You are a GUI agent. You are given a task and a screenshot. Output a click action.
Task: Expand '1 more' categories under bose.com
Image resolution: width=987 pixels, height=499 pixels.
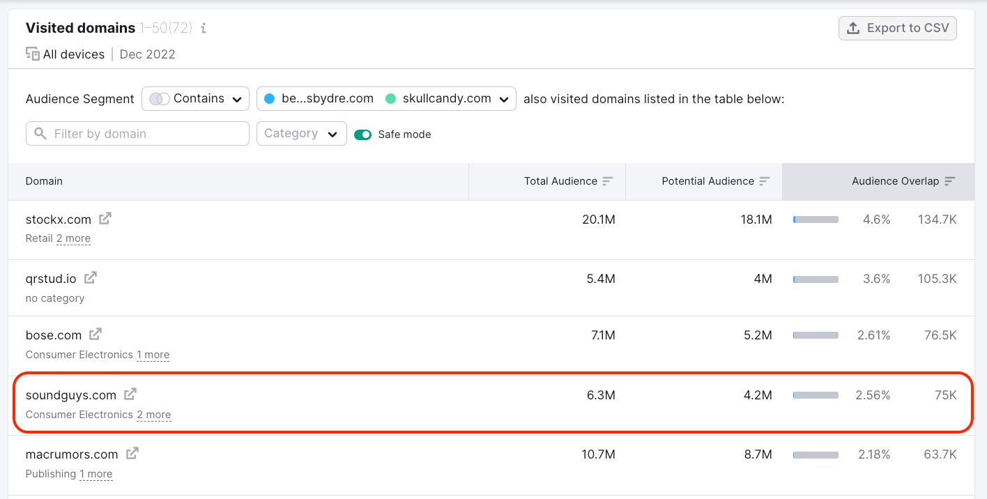(153, 355)
